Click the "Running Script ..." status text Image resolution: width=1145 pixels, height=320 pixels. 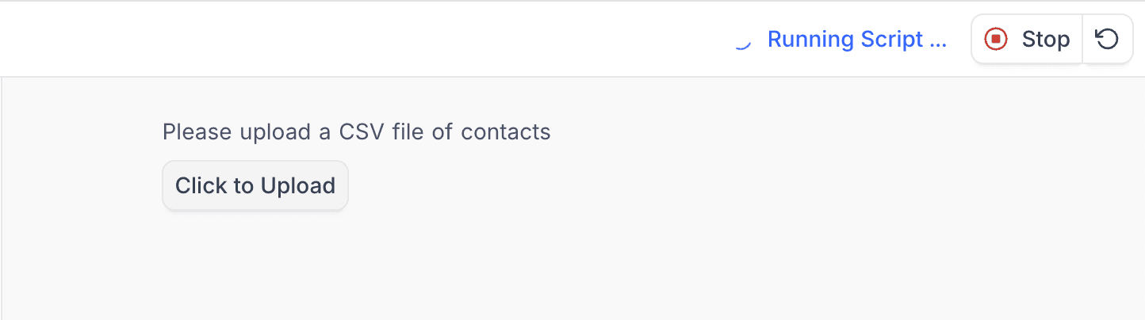click(x=856, y=40)
